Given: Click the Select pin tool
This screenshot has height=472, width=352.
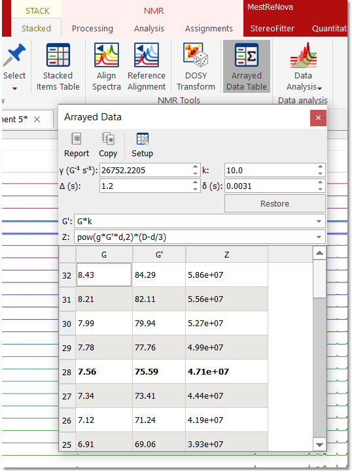Looking at the screenshot, I should click(14, 60).
